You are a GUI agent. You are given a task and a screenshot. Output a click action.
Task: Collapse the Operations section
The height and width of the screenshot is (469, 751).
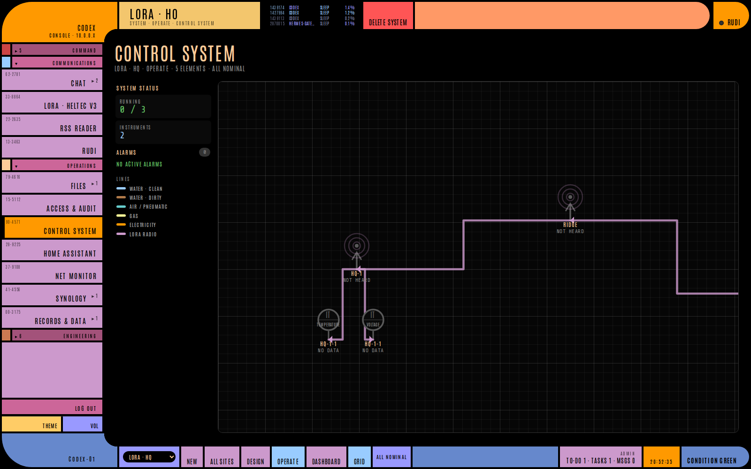click(x=57, y=165)
